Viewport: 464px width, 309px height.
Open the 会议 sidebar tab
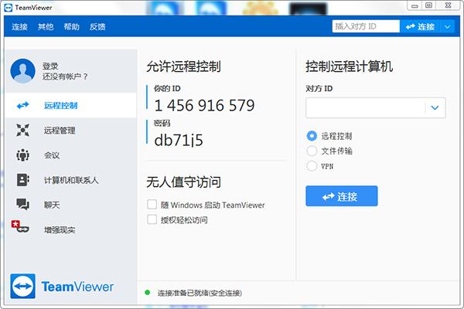70,155
